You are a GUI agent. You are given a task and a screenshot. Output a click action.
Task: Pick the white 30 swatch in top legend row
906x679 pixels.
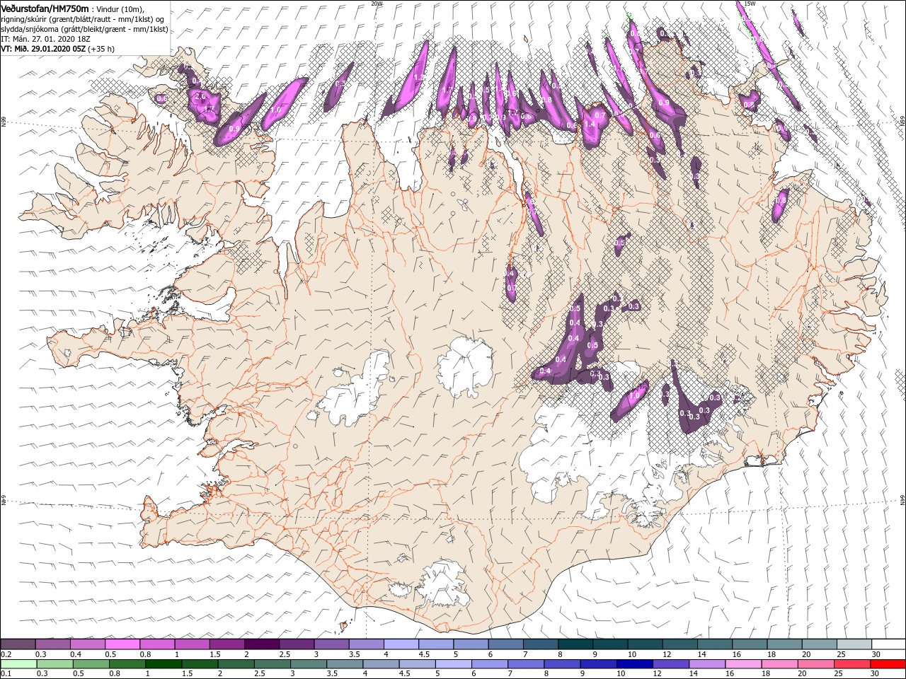(x=888, y=644)
